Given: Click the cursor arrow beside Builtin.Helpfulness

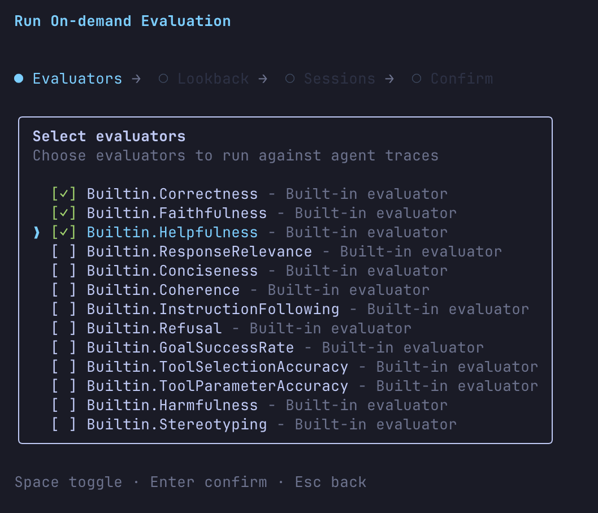Looking at the screenshot, I should point(37,233).
